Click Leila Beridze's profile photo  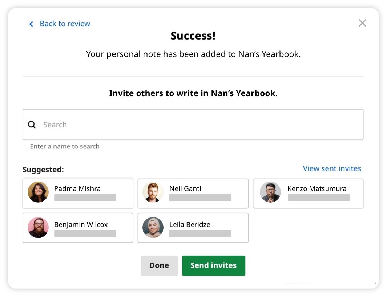[153, 227]
